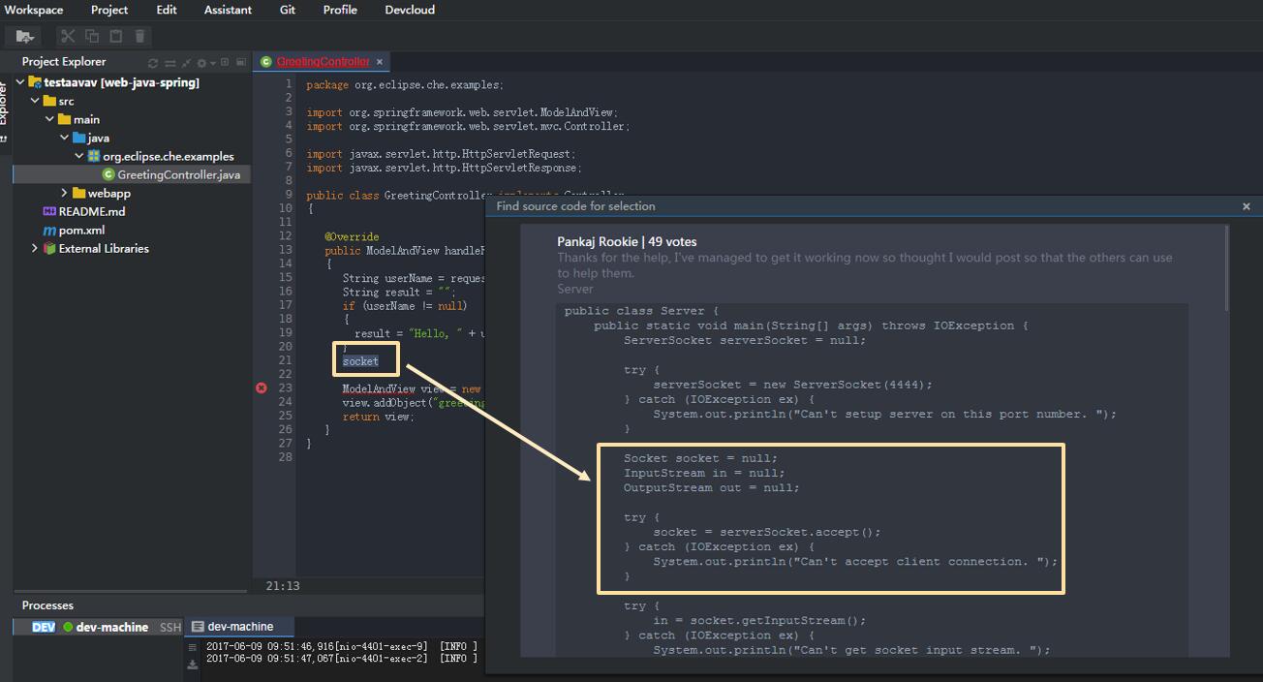Screen dimensions: 1263x682
Task: Expand the webapp folder
Action: click(64, 193)
